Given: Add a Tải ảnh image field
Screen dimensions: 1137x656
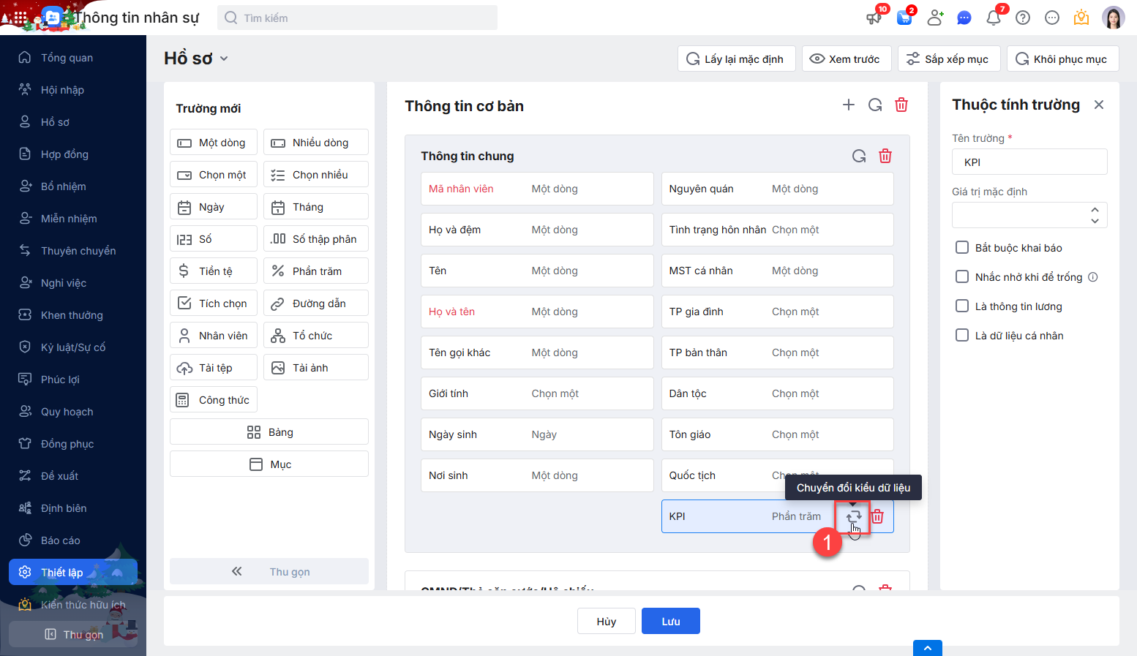Looking at the screenshot, I should [x=316, y=367].
